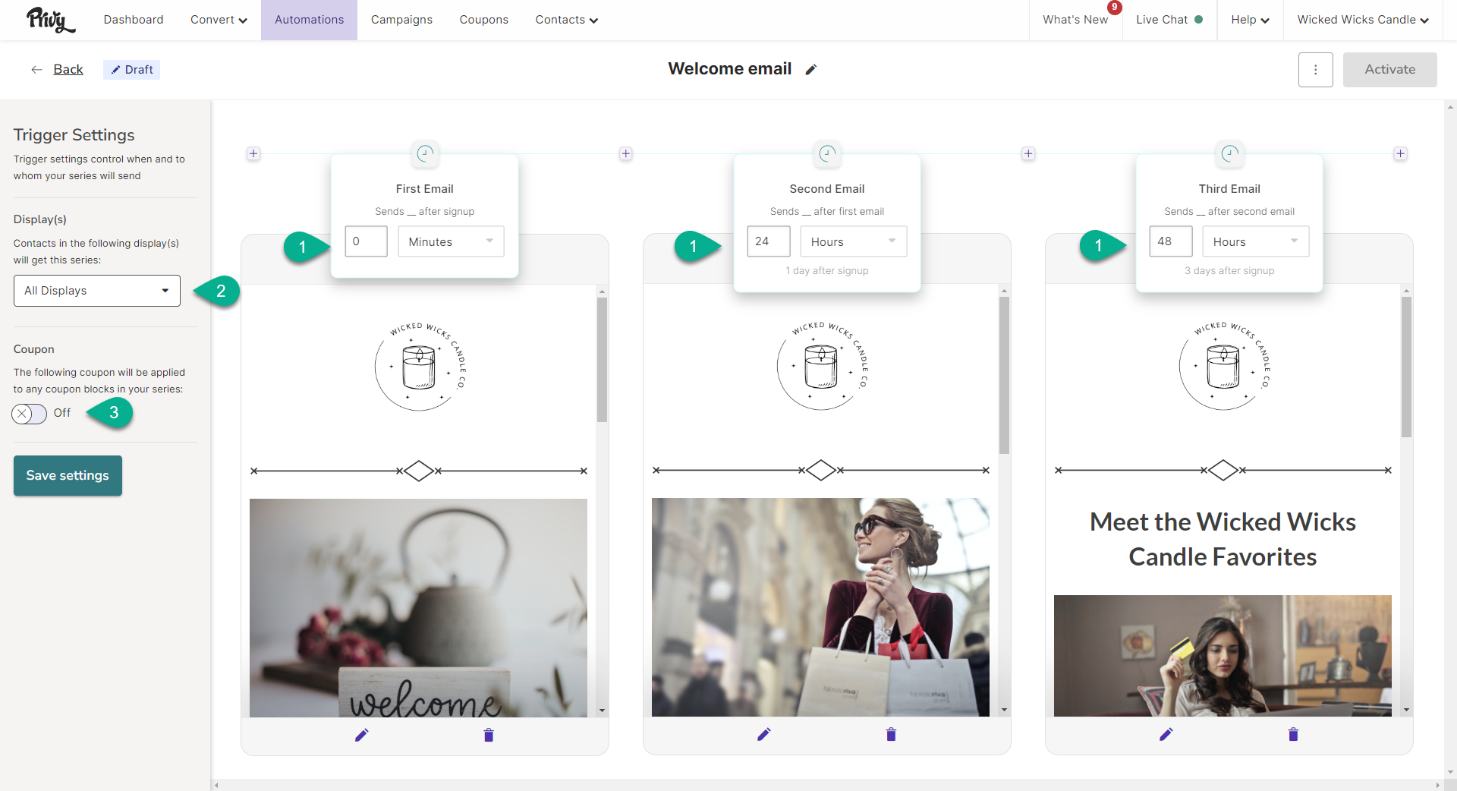
Task: Open the three-dot more options menu
Action: point(1315,70)
